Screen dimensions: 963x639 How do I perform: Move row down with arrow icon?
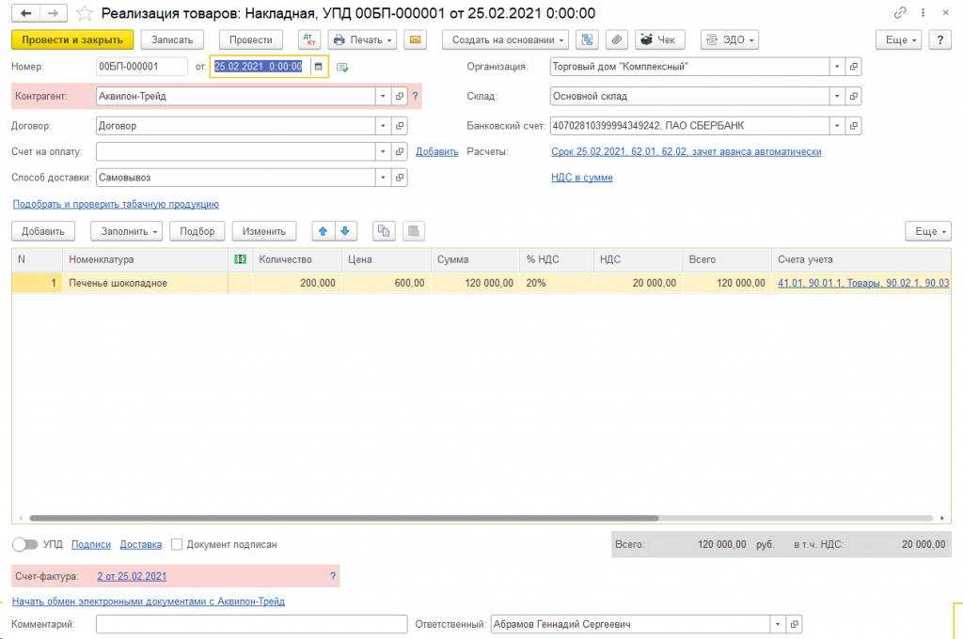point(345,231)
